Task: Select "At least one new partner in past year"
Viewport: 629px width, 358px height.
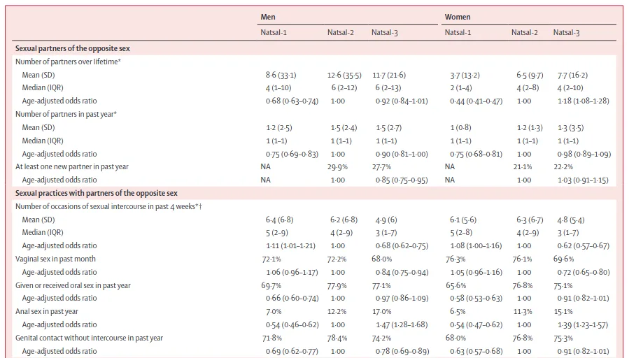Action: click(72, 167)
